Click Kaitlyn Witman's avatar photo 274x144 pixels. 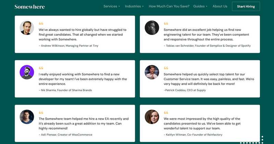point(152,117)
